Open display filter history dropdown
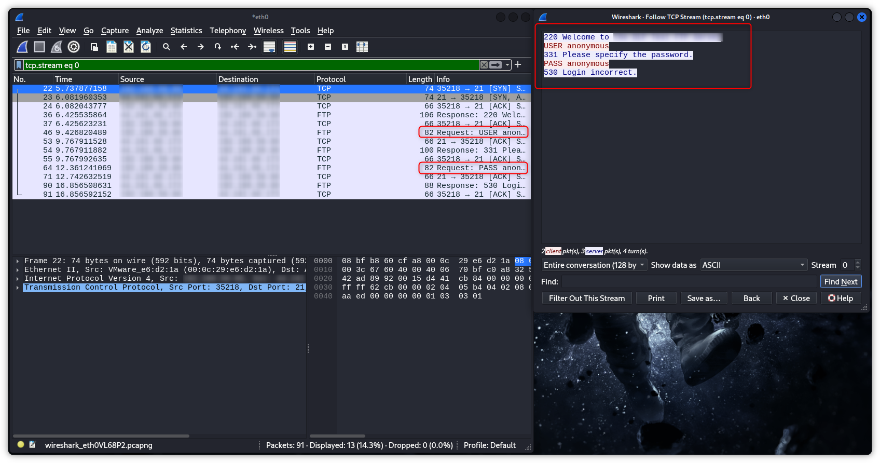880x463 pixels. pyautogui.click(x=507, y=65)
